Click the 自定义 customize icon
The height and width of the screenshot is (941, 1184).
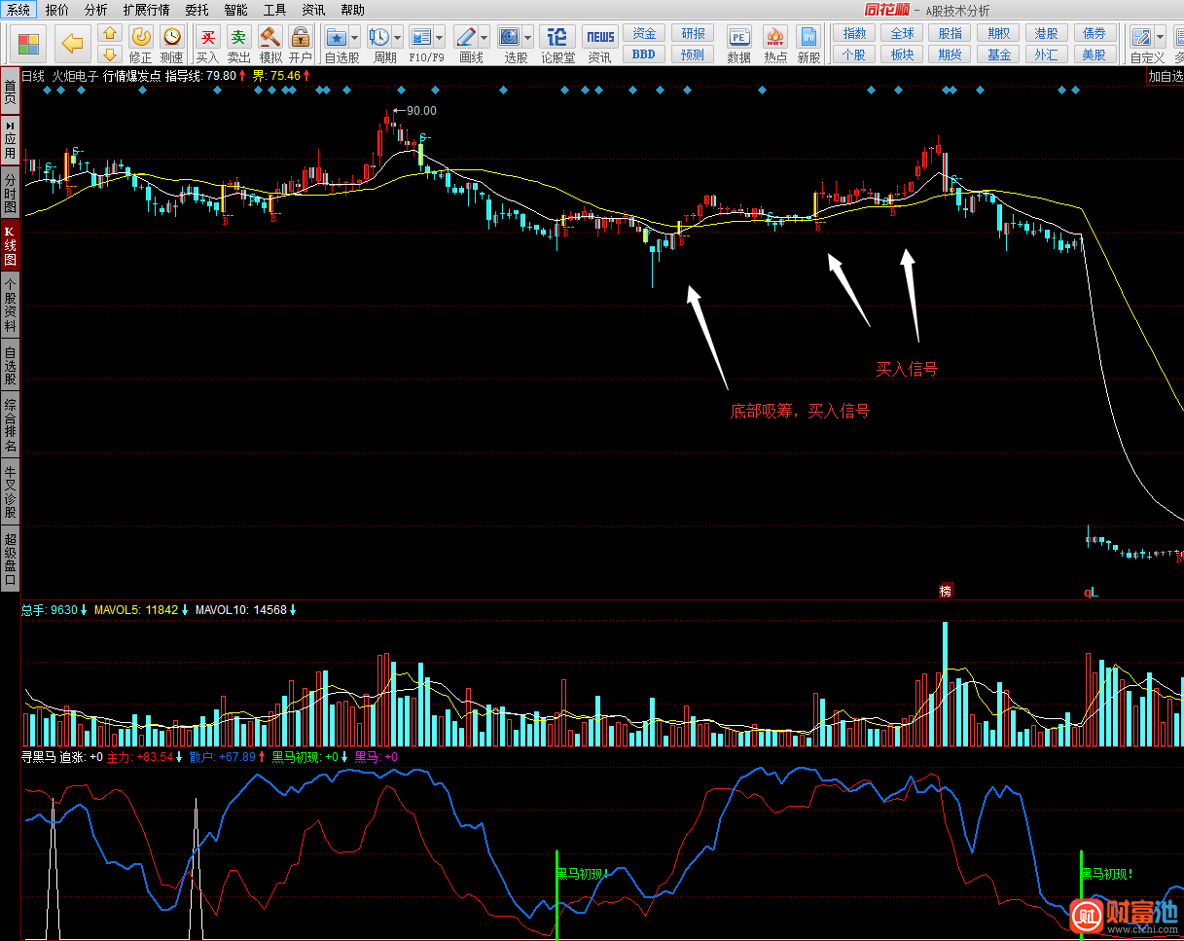coord(1142,36)
